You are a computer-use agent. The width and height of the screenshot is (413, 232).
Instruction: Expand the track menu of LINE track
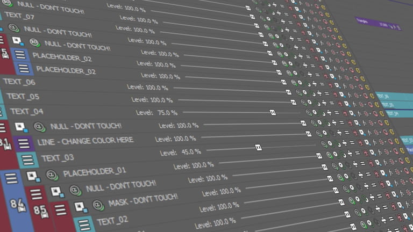pos(23,143)
